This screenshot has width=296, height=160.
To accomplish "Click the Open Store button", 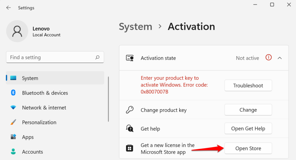I will point(248,148).
